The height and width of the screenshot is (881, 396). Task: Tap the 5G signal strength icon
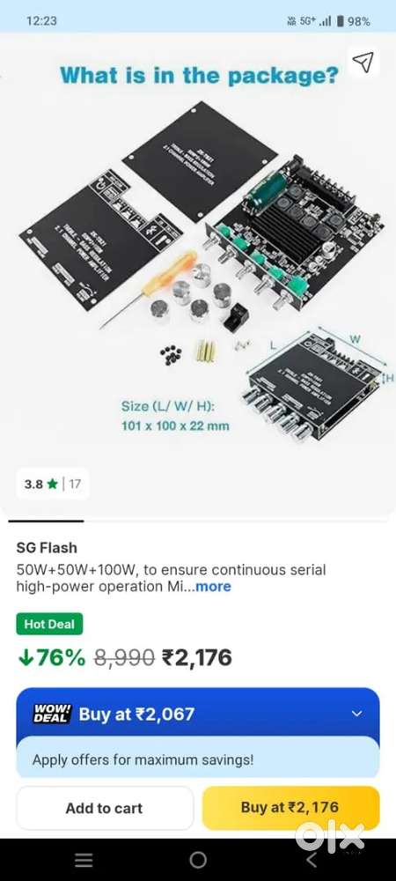(x=325, y=21)
